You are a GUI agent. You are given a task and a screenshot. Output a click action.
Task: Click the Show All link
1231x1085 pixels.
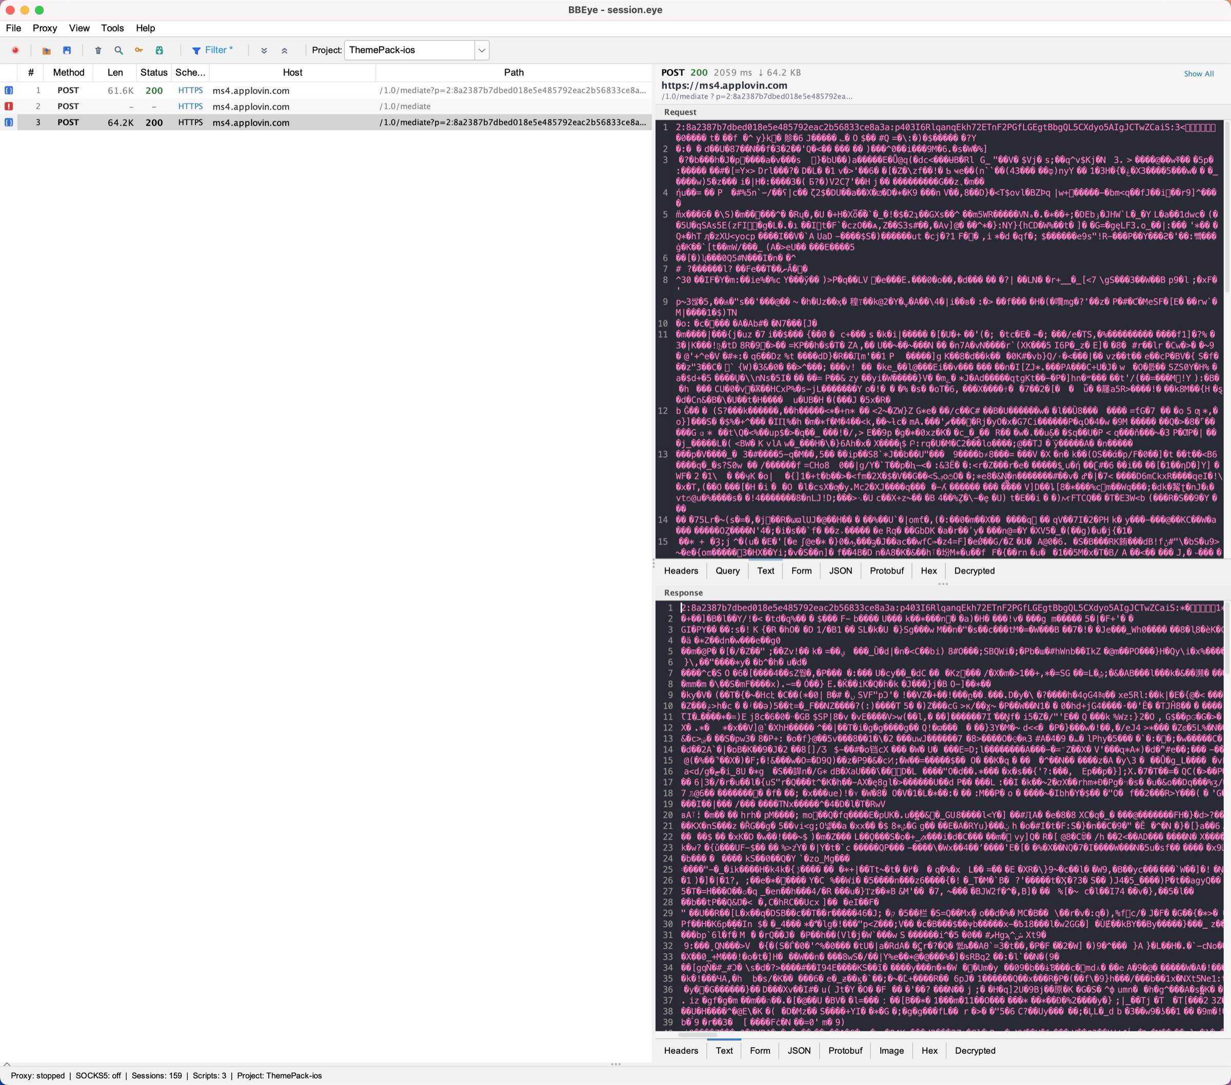(1199, 73)
